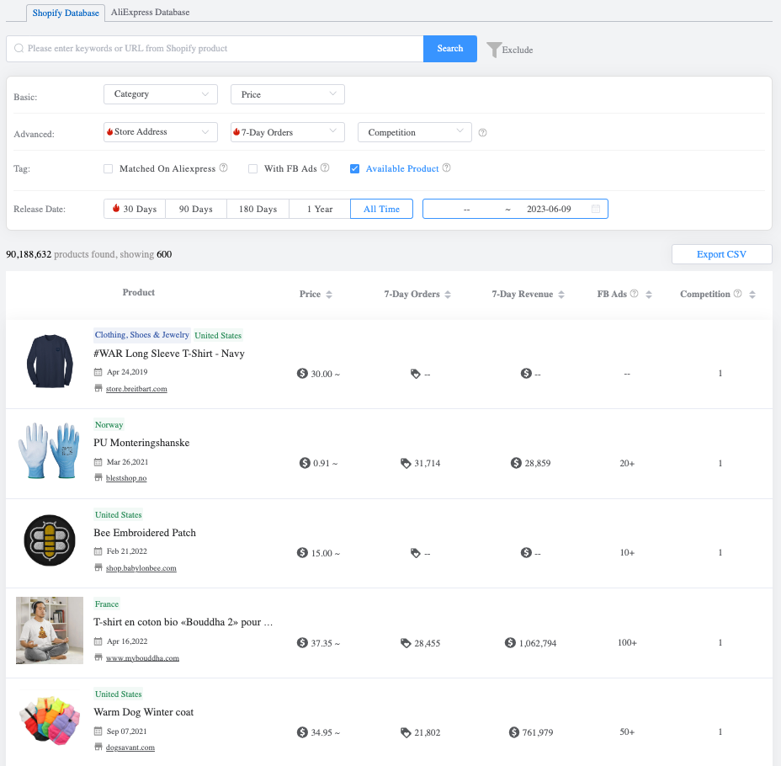Image resolution: width=781 pixels, height=766 pixels.
Task: Disable the Available Product checkbox
Action: point(355,168)
